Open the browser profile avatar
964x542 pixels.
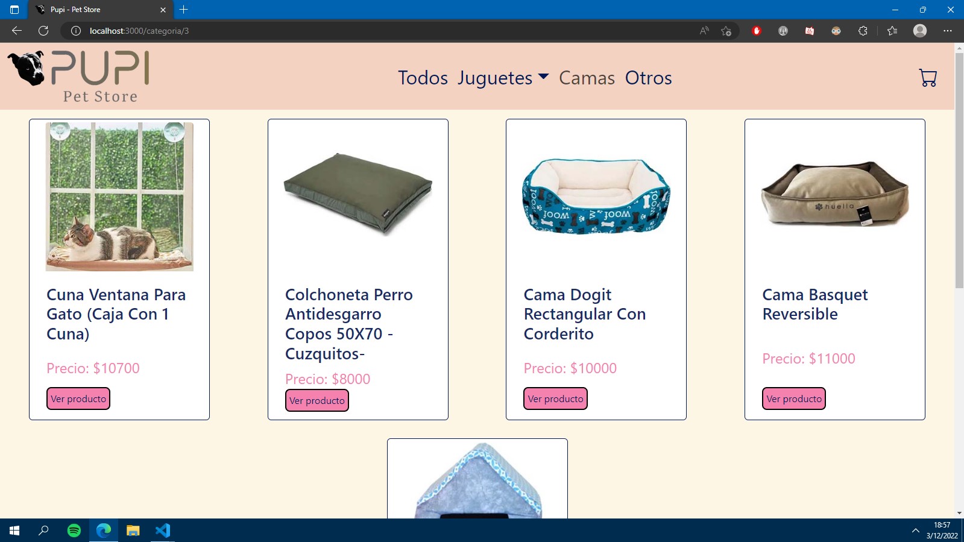pyautogui.click(x=920, y=31)
